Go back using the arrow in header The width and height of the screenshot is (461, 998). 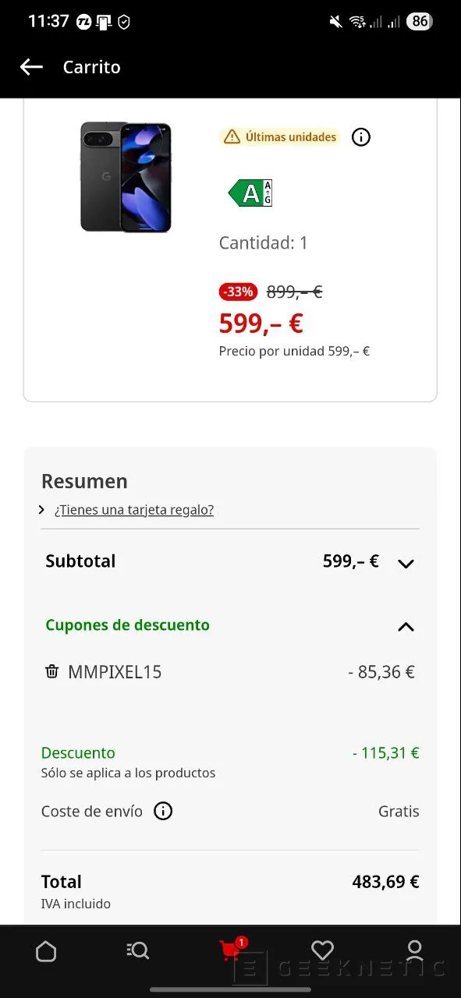pyautogui.click(x=31, y=67)
